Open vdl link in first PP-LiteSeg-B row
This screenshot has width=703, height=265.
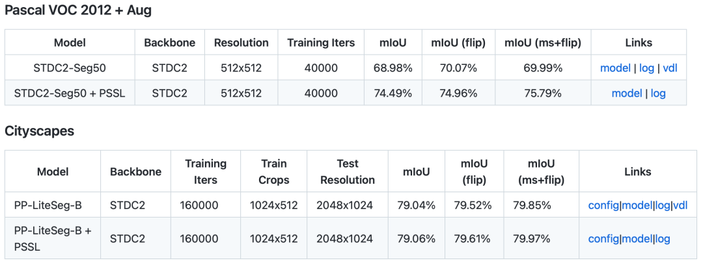click(x=680, y=205)
